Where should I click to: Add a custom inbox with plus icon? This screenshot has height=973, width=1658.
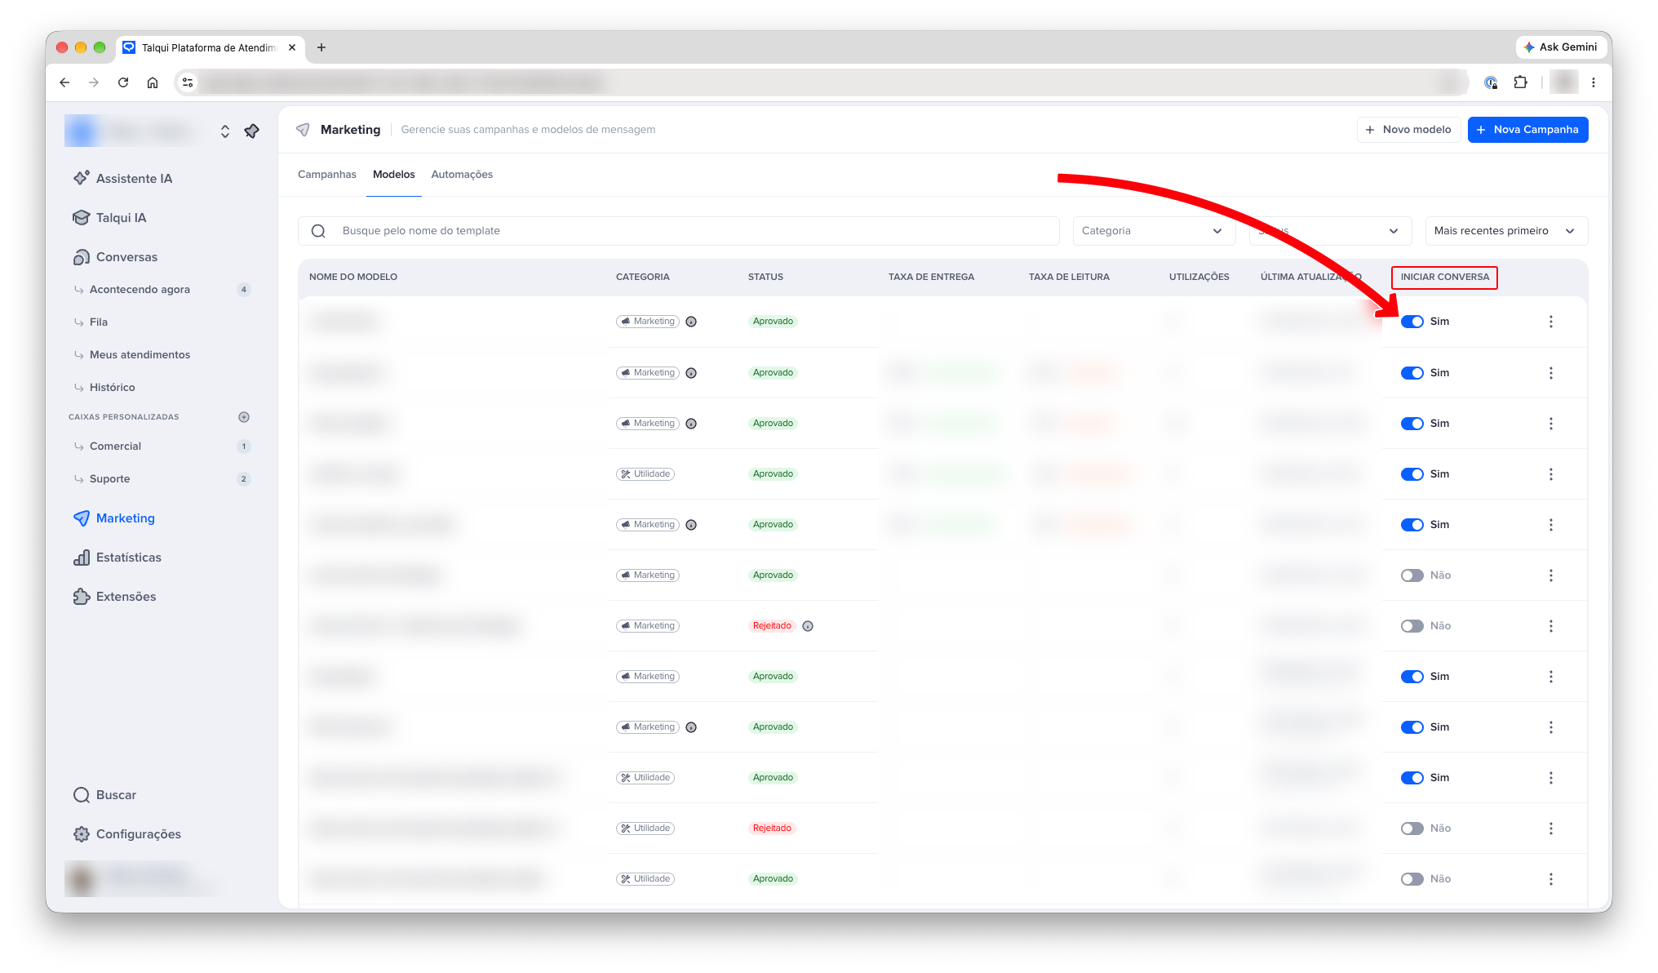243,416
